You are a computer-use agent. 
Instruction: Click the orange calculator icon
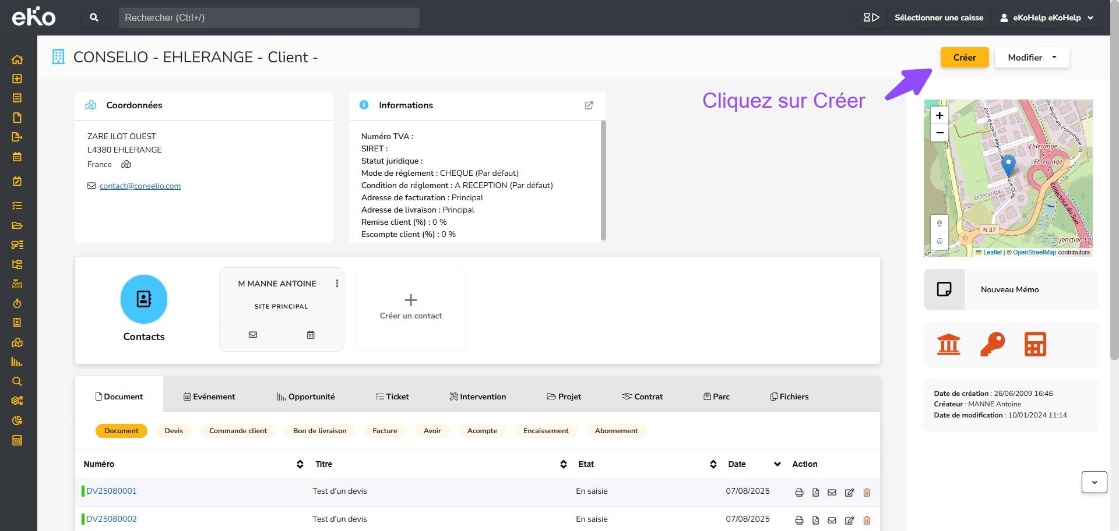pyautogui.click(x=1035, y=344)
